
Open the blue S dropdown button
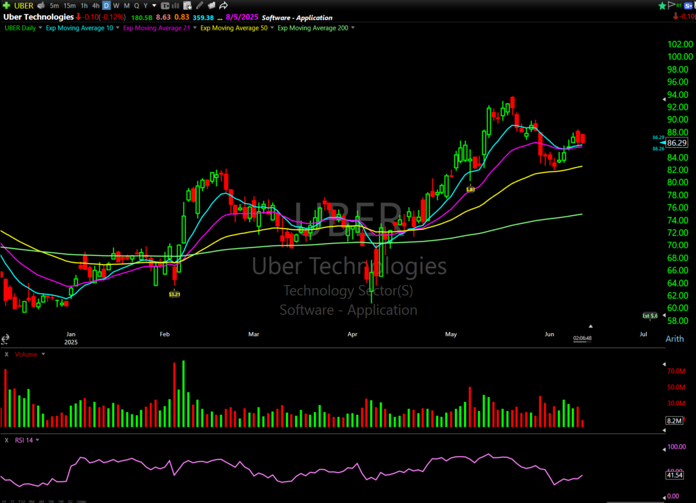tap(689, 6)
